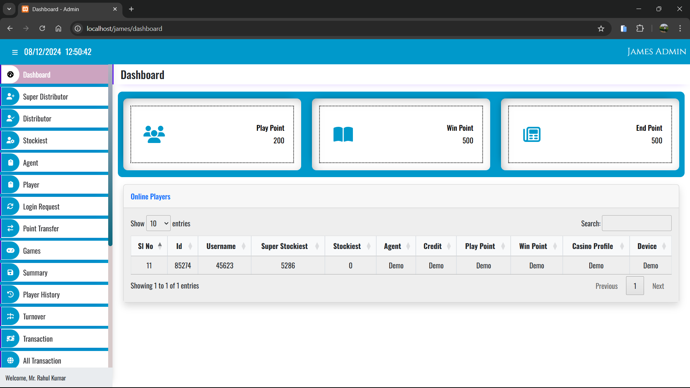Sort table by Username column
Viewport: 690px width, 388px height.
pos(225,246)
